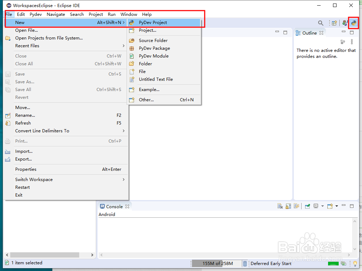Viewport: 362px width, 271px height.
Task: Click the lightbulb tip icon in status bar
Action: point(355,263)
